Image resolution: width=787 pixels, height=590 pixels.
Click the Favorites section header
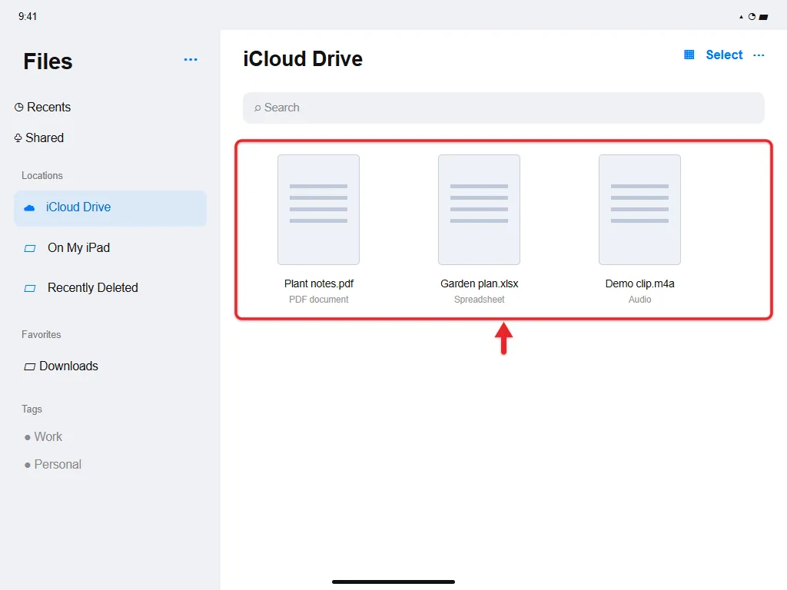tap(42, 335)
